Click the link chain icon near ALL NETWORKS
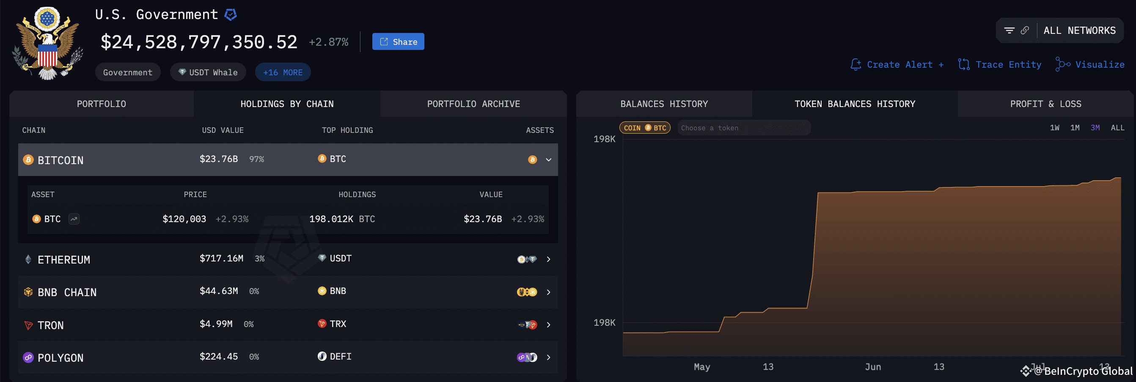Viewport: 1136px width, 382px height. point(1025,30)
